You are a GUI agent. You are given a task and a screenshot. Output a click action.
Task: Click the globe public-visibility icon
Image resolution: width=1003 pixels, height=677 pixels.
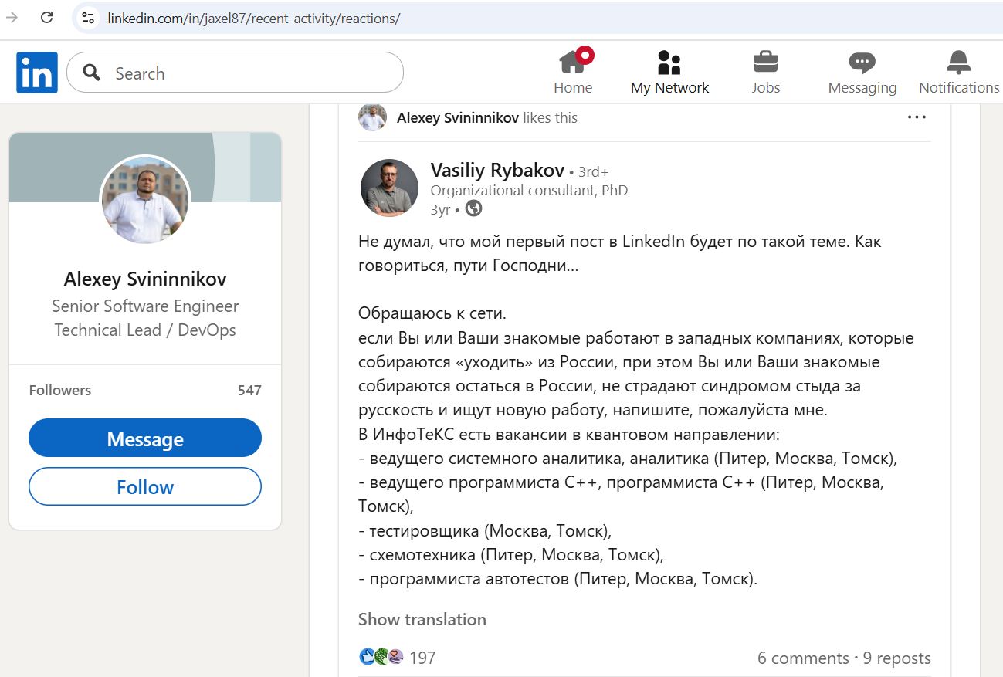tap(473, 208)
